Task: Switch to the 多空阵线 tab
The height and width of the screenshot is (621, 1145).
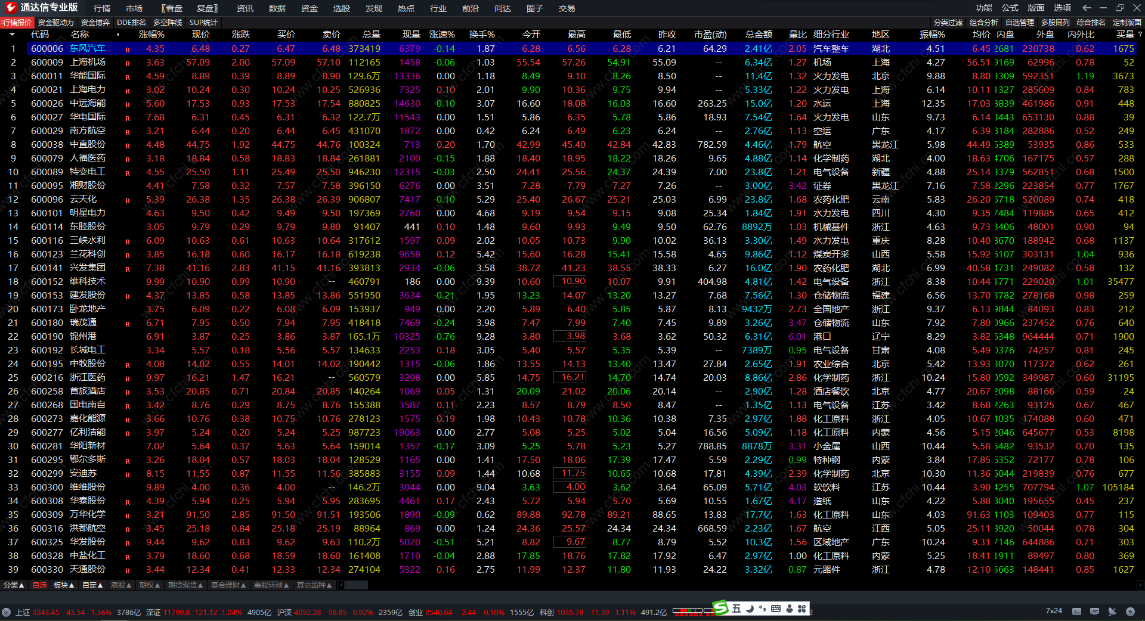Action: (x=168, y=23)
